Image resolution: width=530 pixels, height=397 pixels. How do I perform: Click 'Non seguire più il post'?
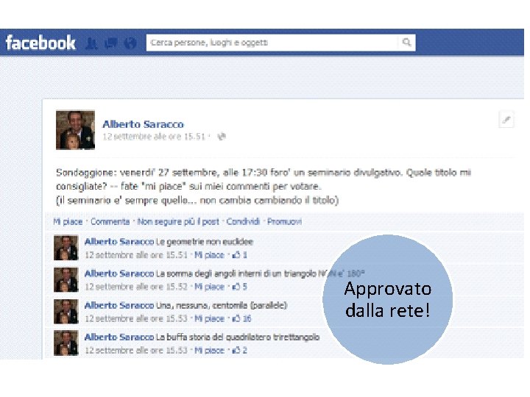coord(178,222)
